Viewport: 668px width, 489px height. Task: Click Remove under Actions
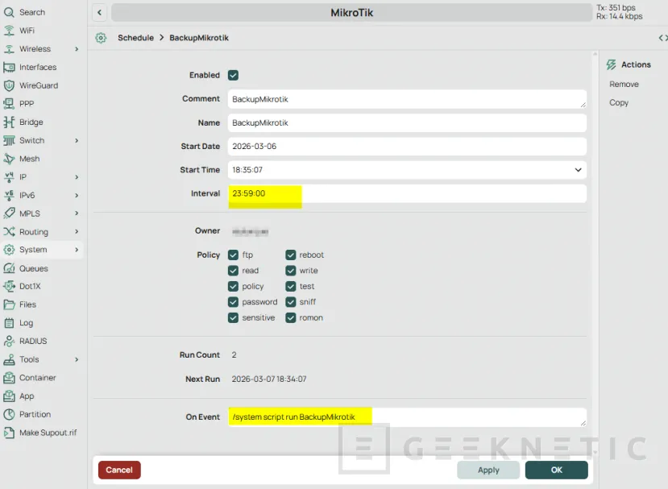[x=624, y=84]
